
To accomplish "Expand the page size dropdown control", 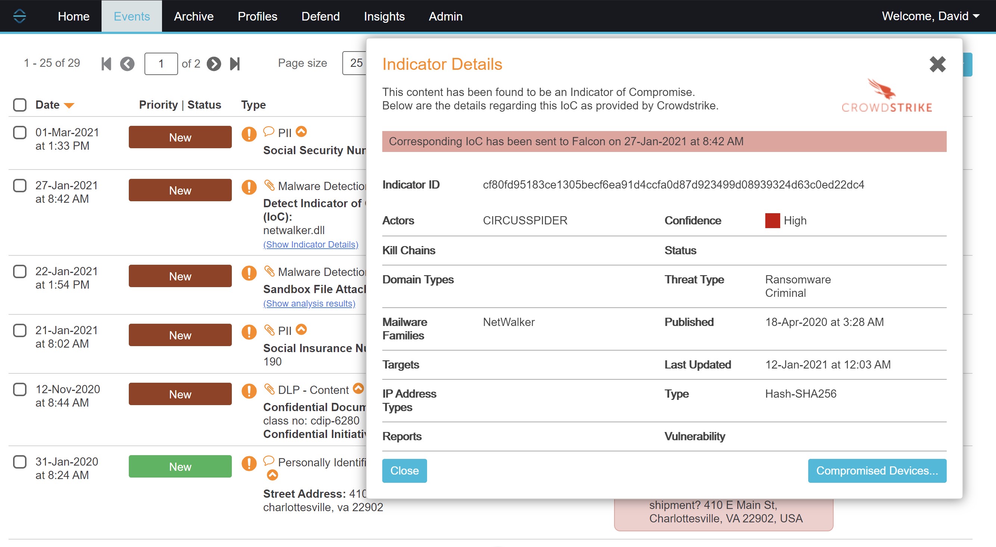I will pos(356,63).
